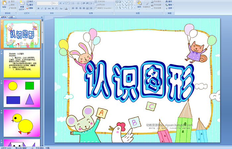
Task: Pick the down block arrow shape
Action: pos(132,5)
